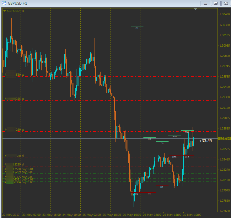Click the '29 May 02:00' time axis label
This screenshot has width=231, height=218.
152,215
